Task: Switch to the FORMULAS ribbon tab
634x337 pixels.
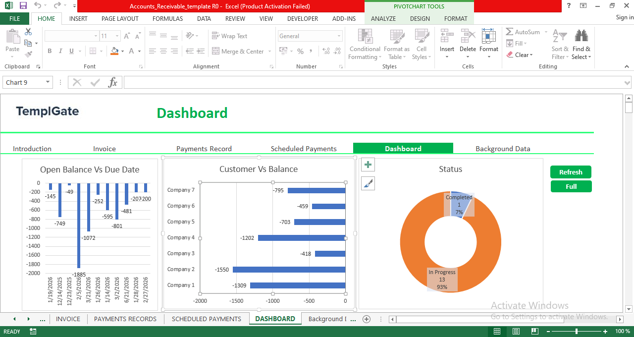Action: [x=167, y=19]
